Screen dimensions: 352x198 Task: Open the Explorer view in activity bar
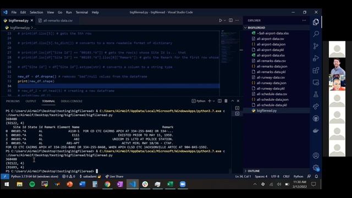point(316,22)
